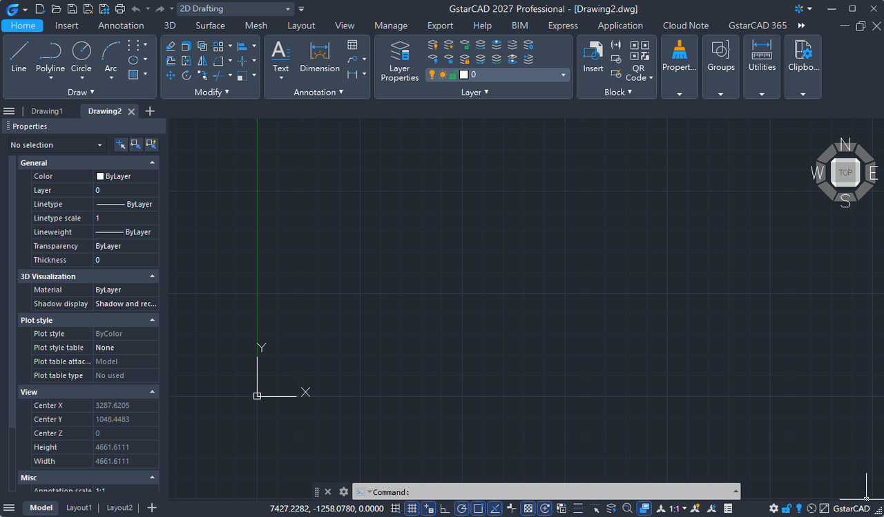Toggle object snap tracking in status bar
This screenshot has height=517, width=884.
pos(495,509)
